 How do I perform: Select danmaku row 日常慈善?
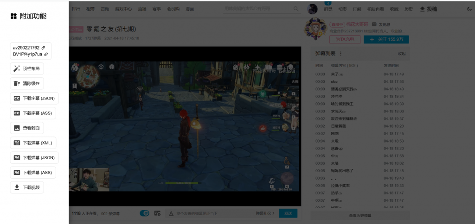(x=360, y=126)
